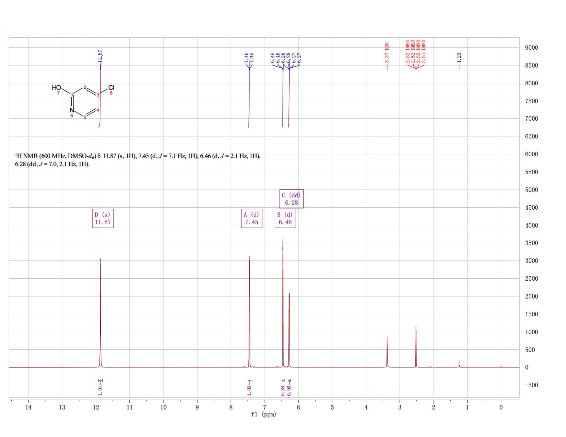Click the 1.23 peak label

click(459, 58)
